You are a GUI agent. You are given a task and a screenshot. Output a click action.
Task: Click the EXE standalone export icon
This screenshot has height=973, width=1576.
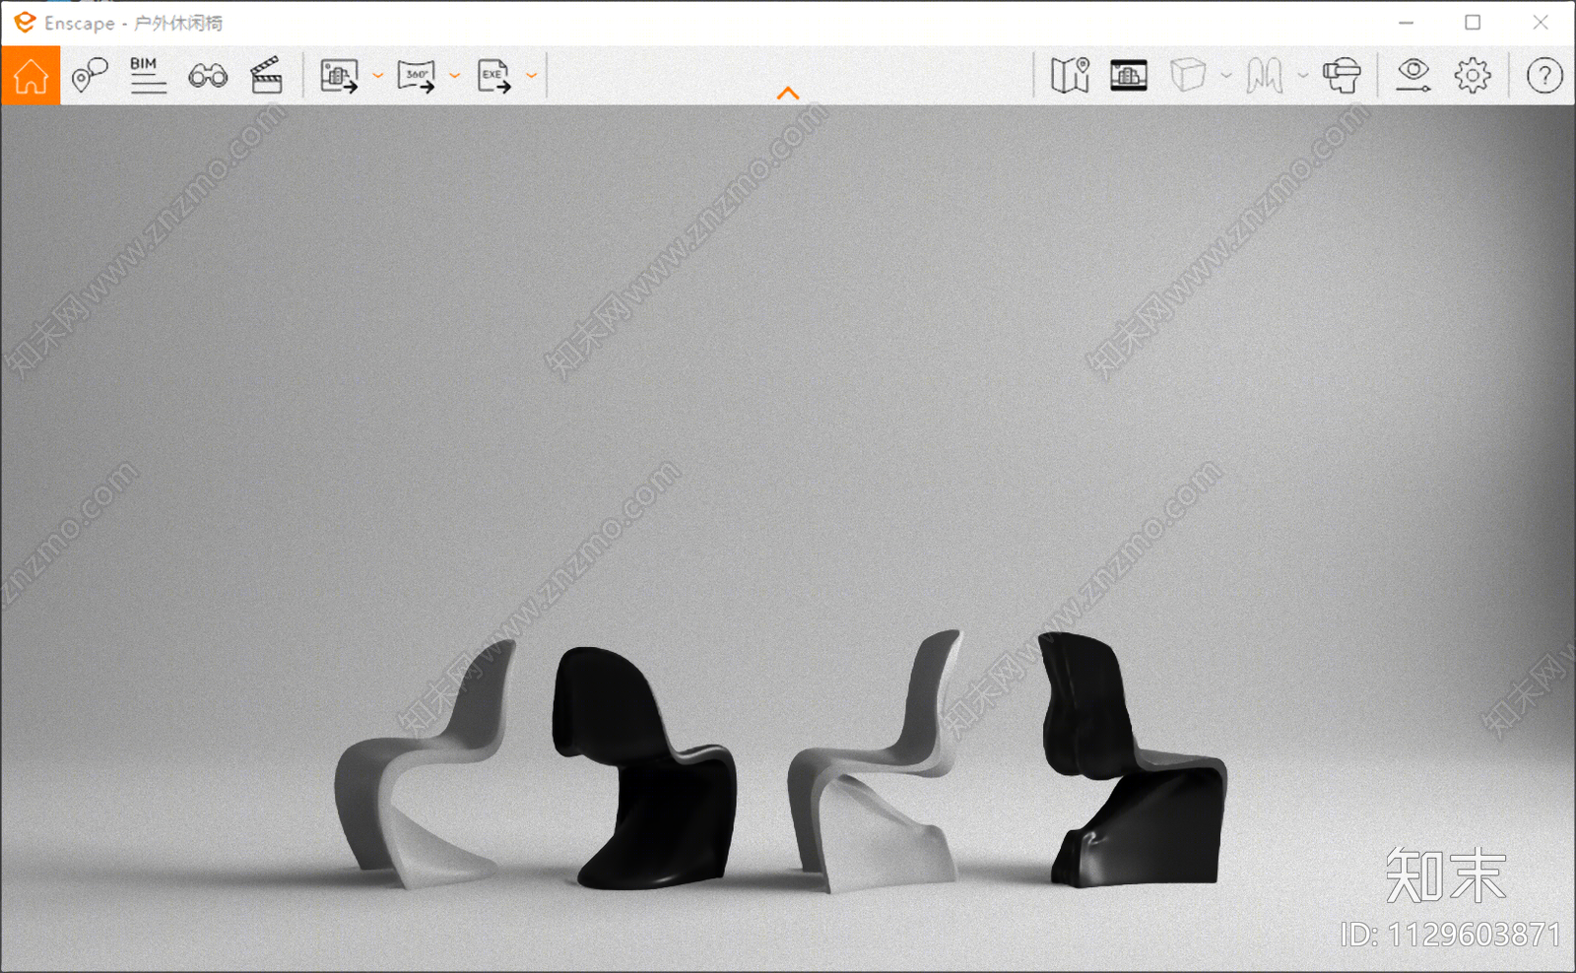[493, 76]
